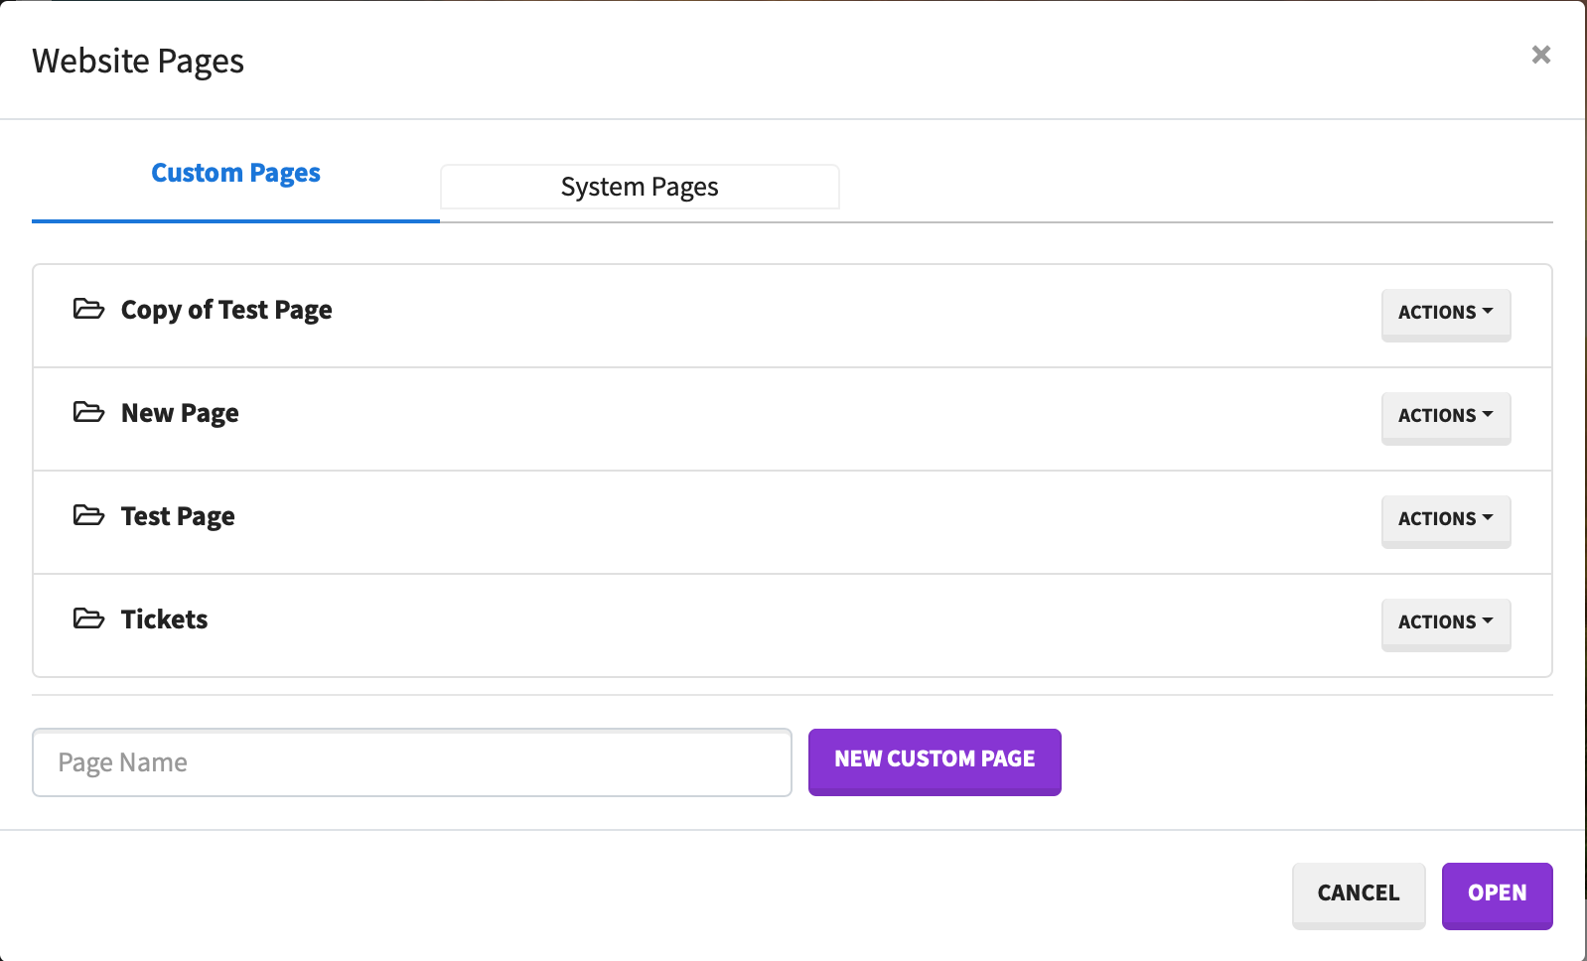
Task: Click the purple Open button
Action: click(x=1497, y=893)
